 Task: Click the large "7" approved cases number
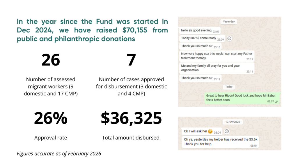pyautogui.click(x=131, y=60)
